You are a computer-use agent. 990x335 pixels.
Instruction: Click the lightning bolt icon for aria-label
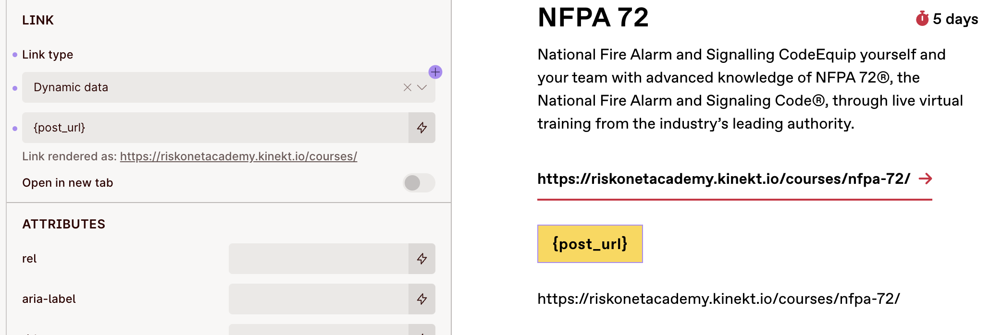tap(422, 299)
